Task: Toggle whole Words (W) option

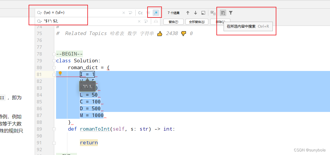Action: pos(148,13)
